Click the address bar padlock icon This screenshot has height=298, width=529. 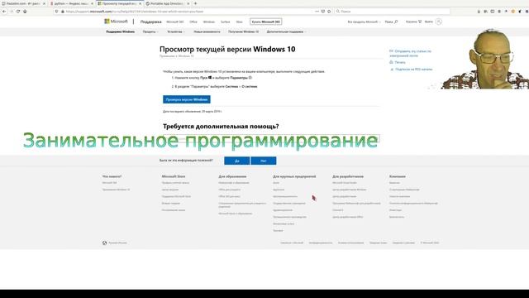(x=63, y=11)
